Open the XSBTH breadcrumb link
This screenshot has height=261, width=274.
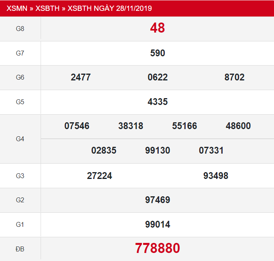(47, 8)
